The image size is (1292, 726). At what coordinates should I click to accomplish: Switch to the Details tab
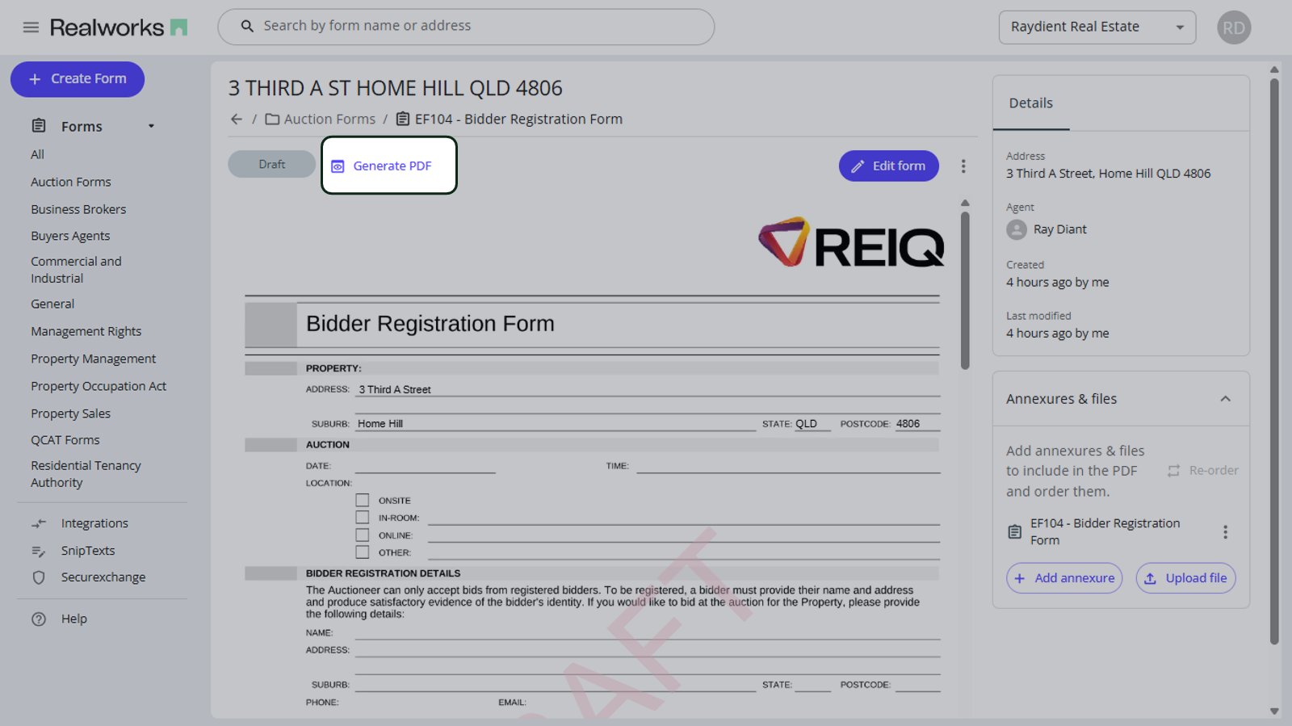pyautogui.click(x=1031, y=103)
